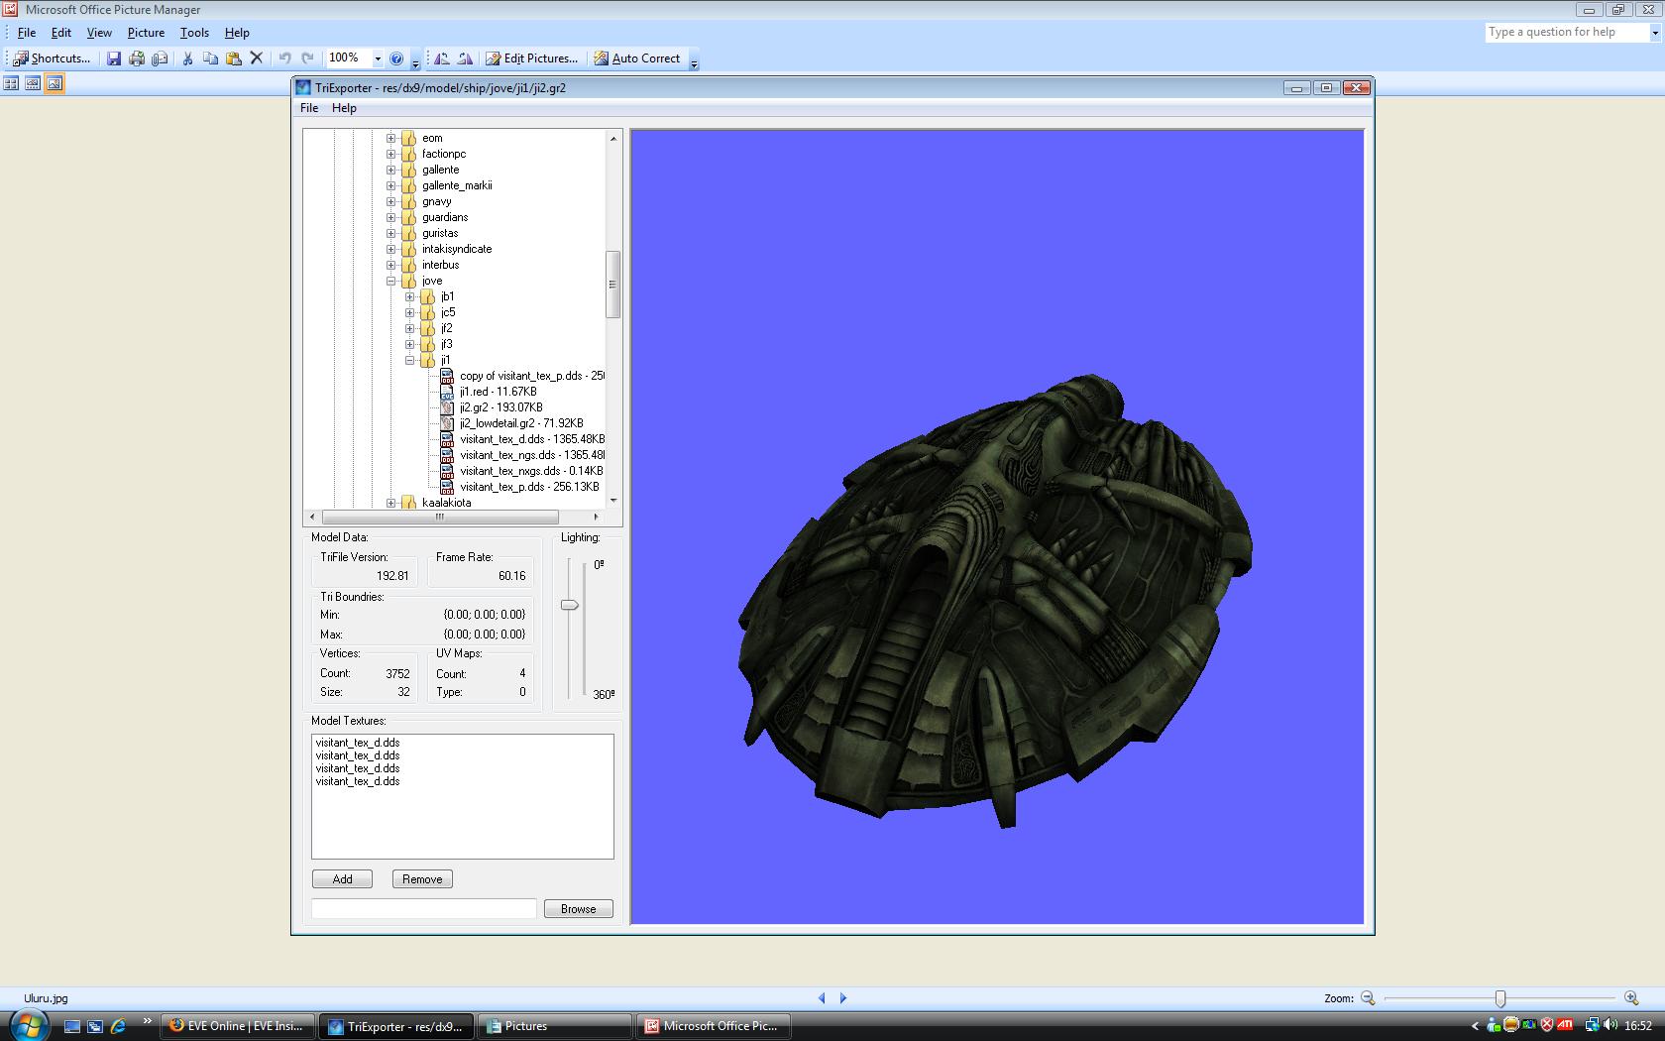This screenshot has height=1041, width=1665.
Task: Collapse the jove folder
Action: click(x=390, y=281)
